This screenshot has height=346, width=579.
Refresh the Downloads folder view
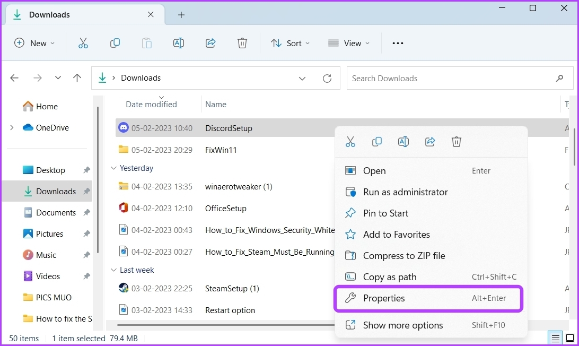click(327, 79)
